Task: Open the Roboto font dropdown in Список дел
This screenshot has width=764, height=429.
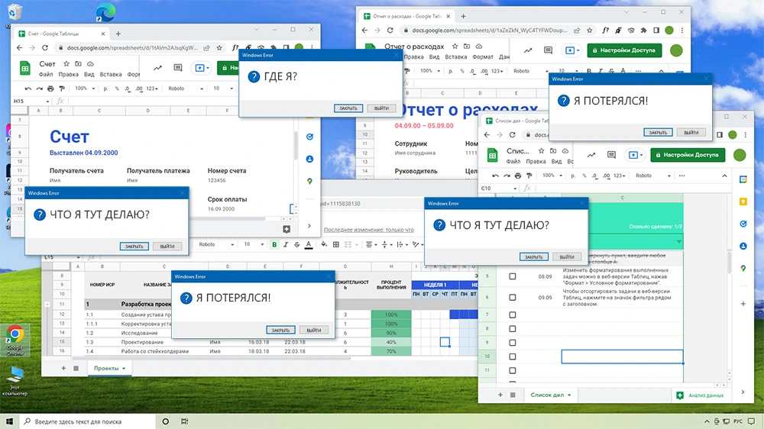Action: 649,176
